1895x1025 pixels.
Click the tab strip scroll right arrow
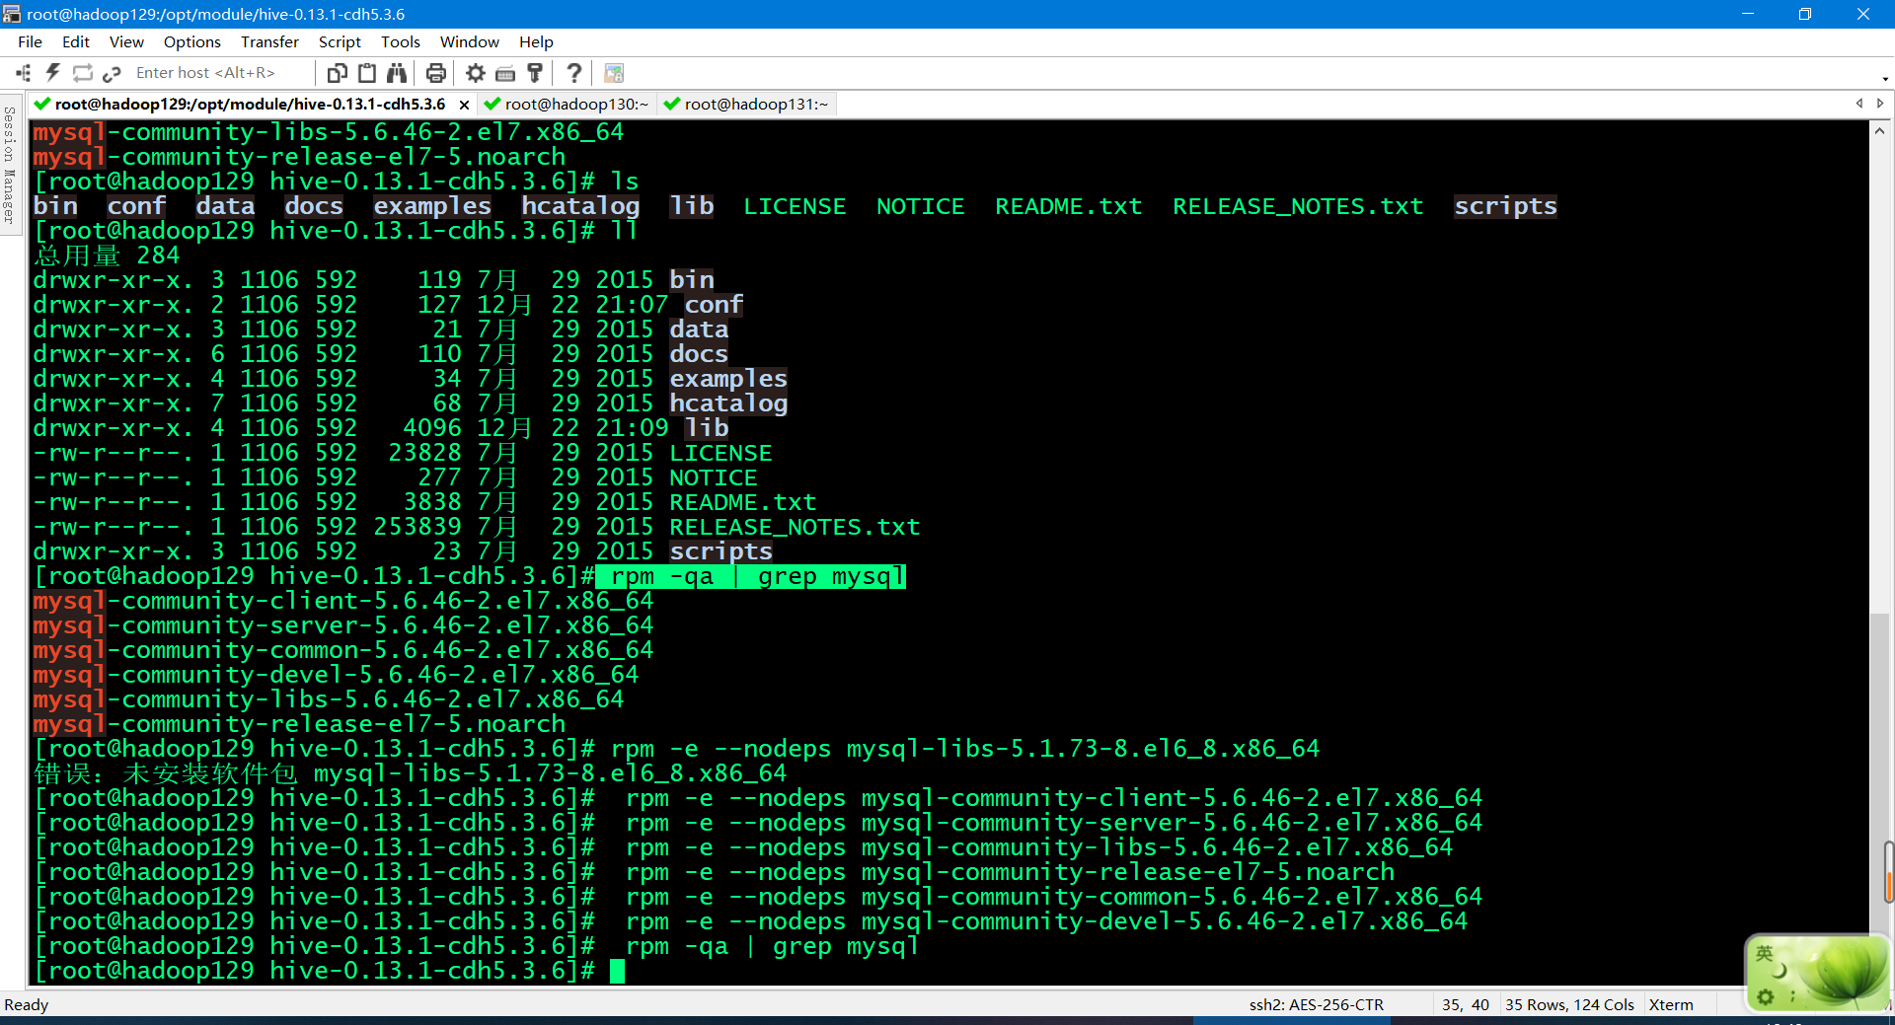[x=1880, y=104]
